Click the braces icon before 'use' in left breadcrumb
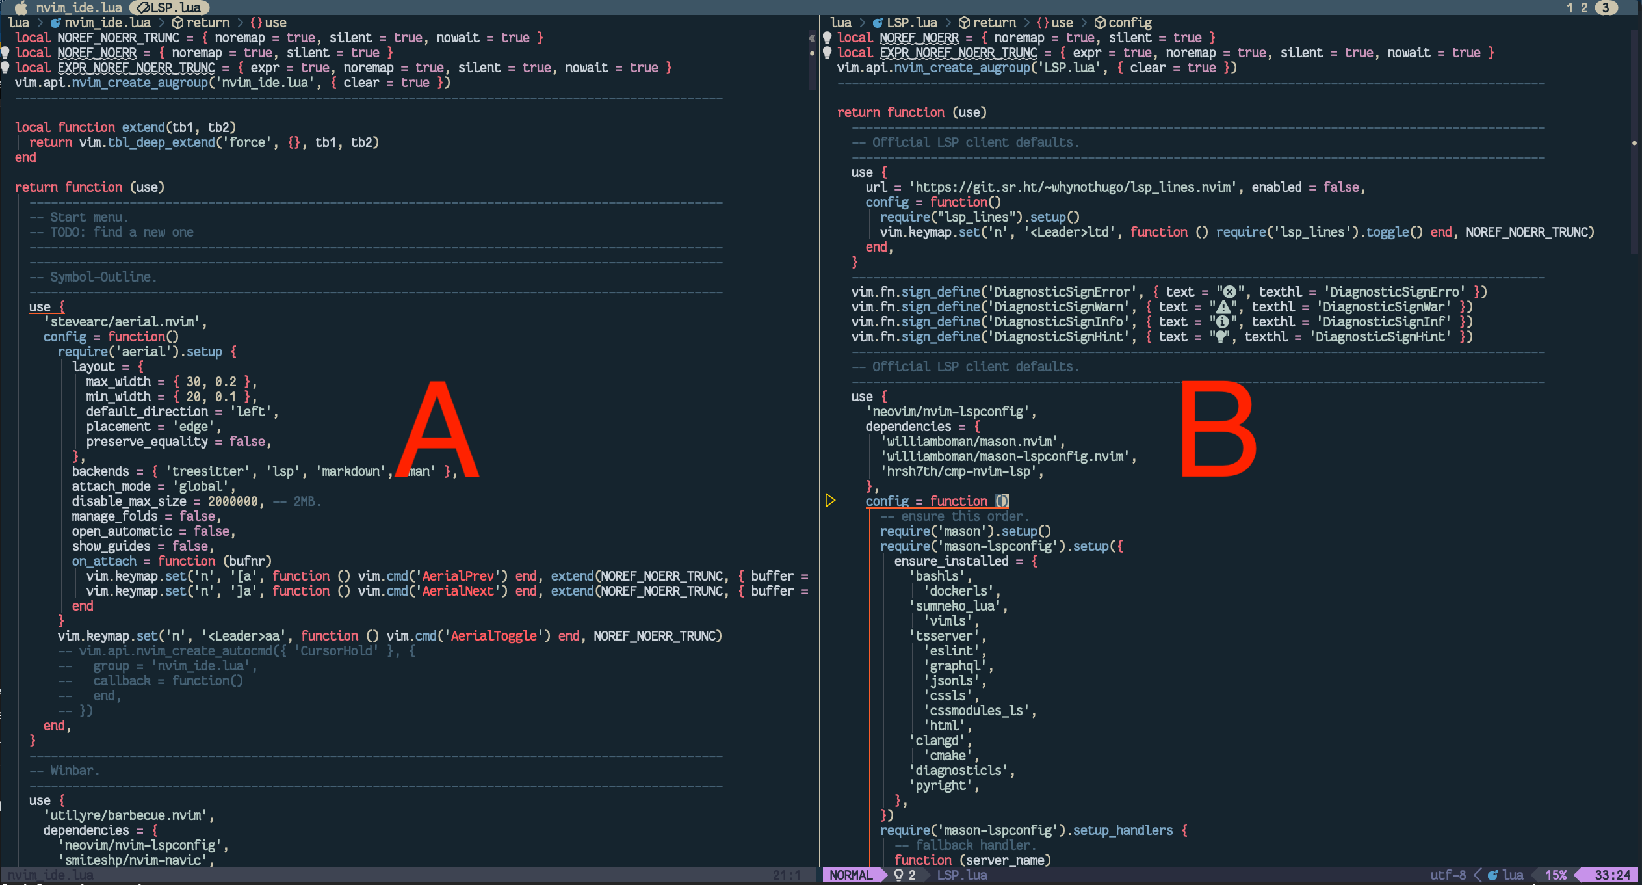 (256, 23)
